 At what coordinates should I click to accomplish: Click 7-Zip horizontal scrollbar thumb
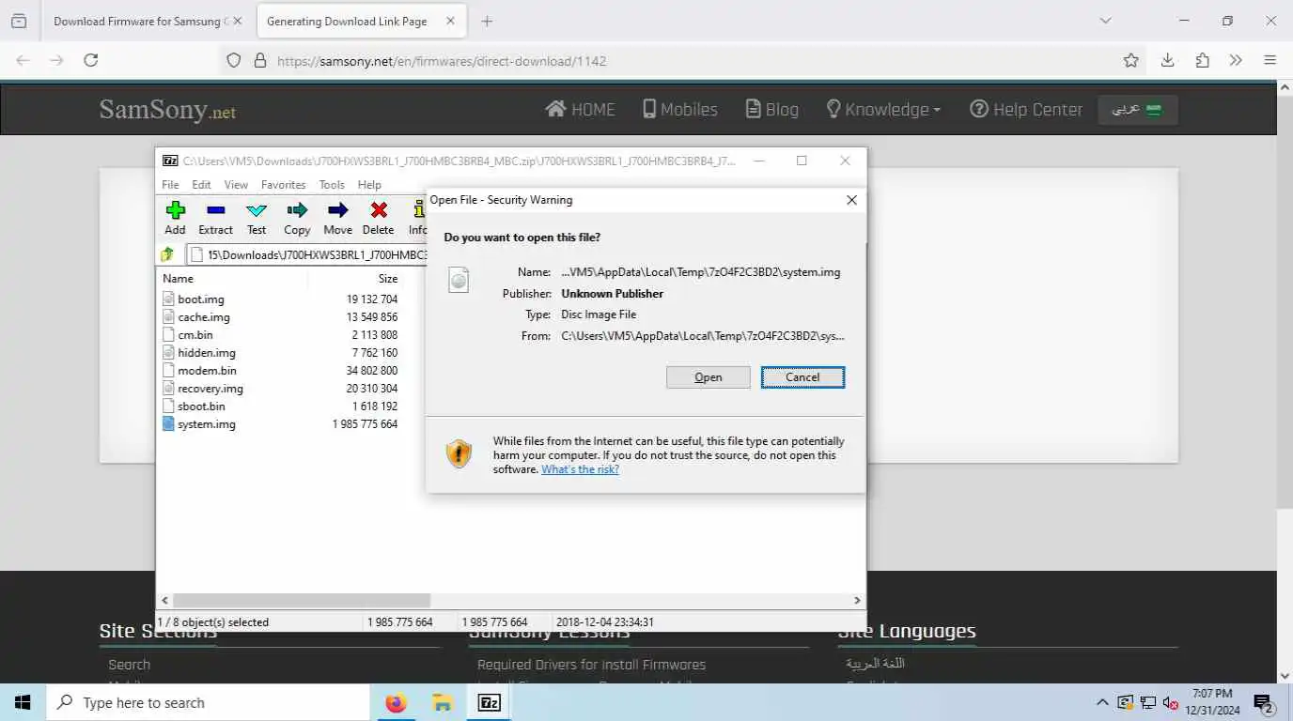coord(302,600)
